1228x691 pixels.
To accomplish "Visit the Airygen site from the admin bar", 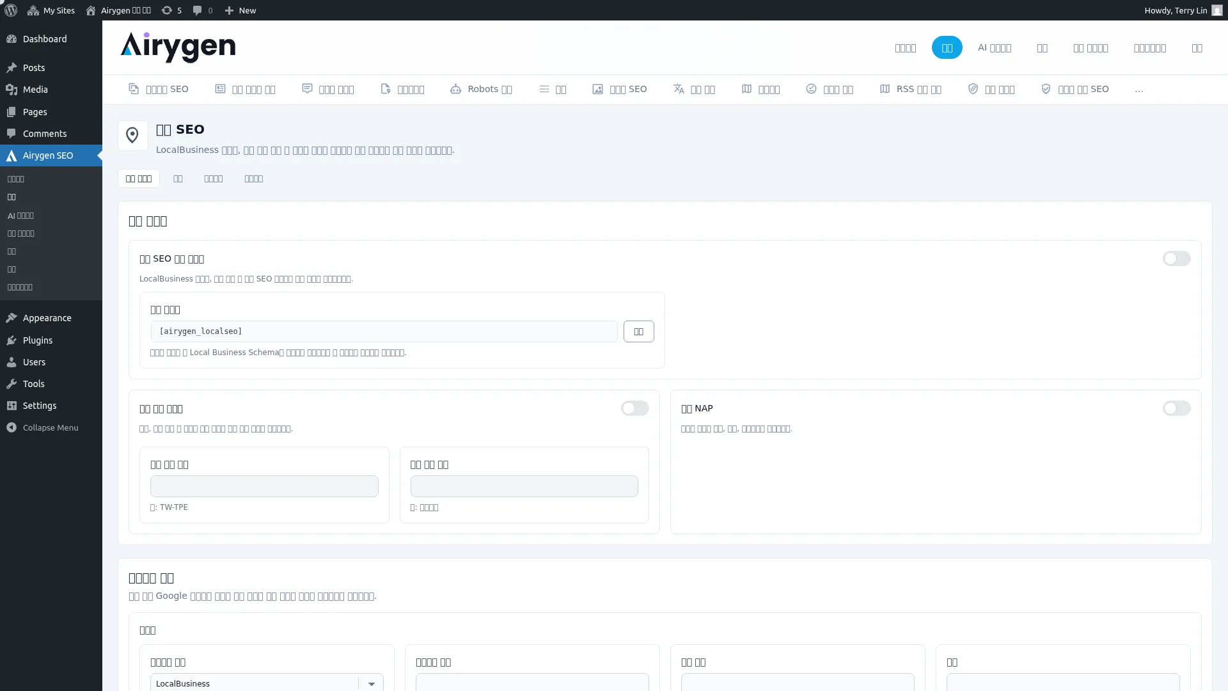I will (x=118, y=10).
